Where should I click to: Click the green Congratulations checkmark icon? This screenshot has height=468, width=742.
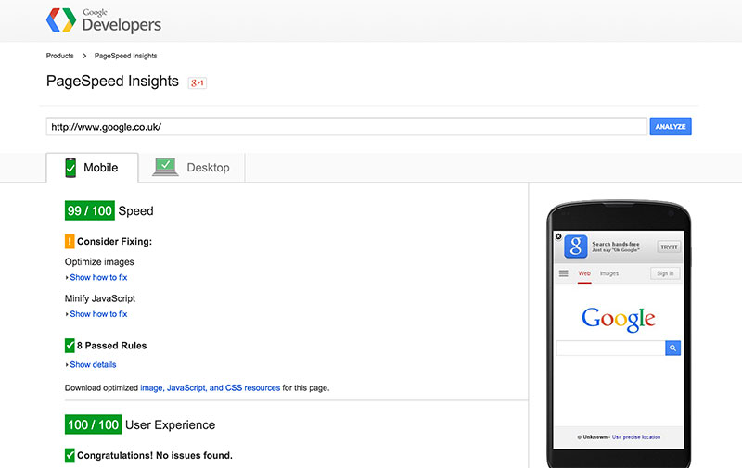pyautogui.click(x=70, y=455)
